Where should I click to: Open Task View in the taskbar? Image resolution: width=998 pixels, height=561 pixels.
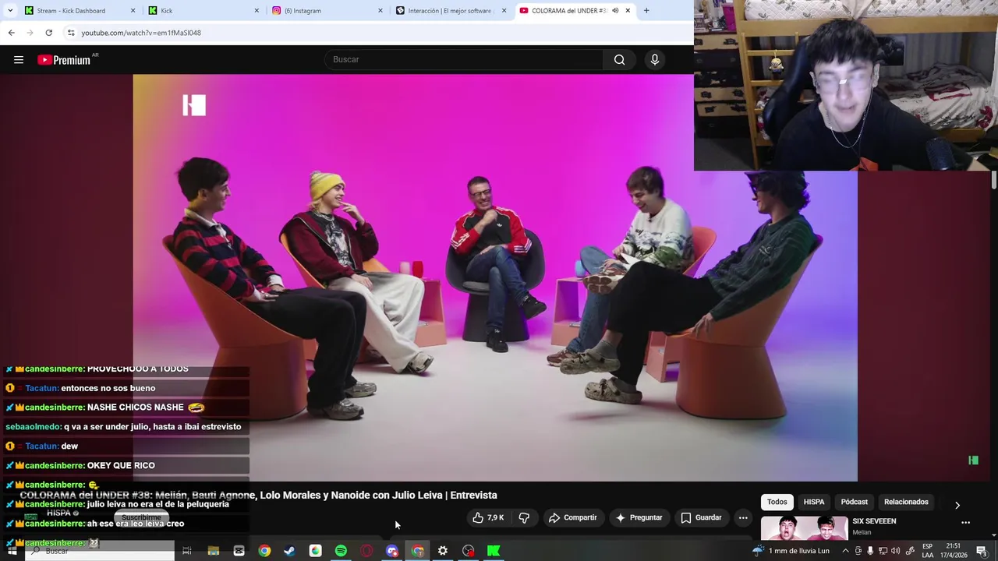point(187,551)
